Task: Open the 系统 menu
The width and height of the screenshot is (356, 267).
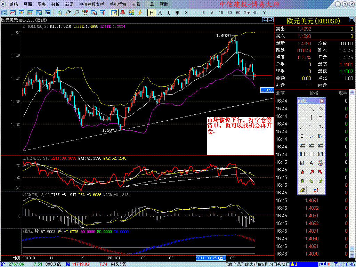Action: (x=14, y=4)
